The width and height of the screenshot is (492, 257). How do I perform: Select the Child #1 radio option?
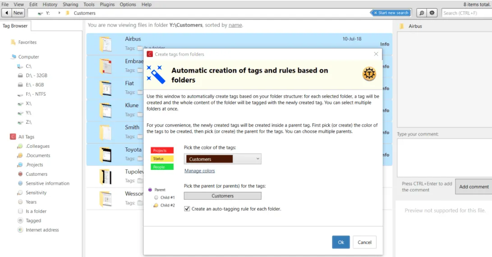[x=156, y=197]
